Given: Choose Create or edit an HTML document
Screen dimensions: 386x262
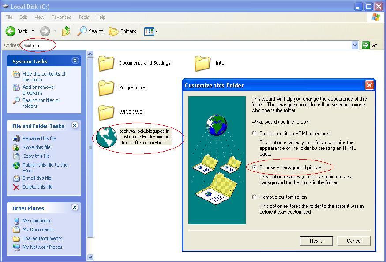Looking at the screenshot, I should coord(254,134).
